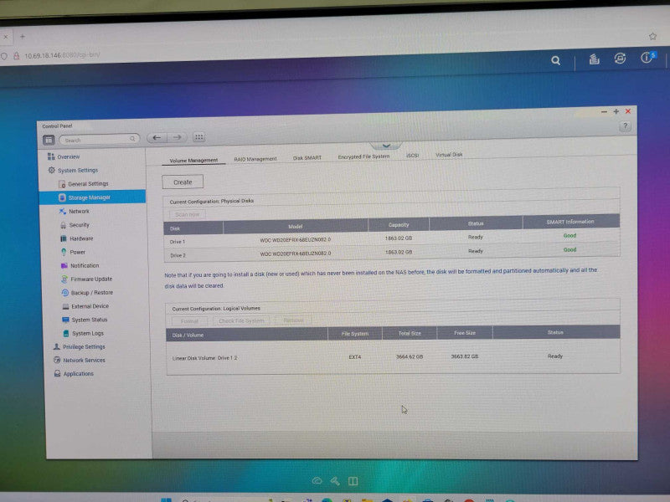
Task: Click the Disk / Volume column header
Action: point(246,335)
